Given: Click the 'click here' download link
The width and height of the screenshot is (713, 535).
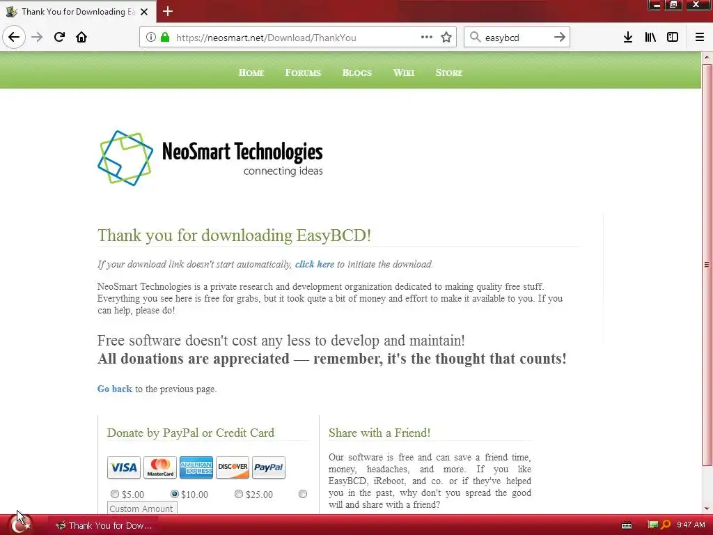Looking at the screenshot, I should pos(315,264).
